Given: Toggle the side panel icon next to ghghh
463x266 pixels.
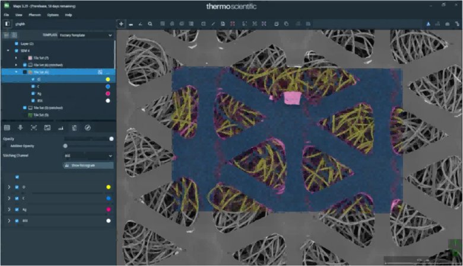Looking at the screenshot, I should tap(7, 24).
